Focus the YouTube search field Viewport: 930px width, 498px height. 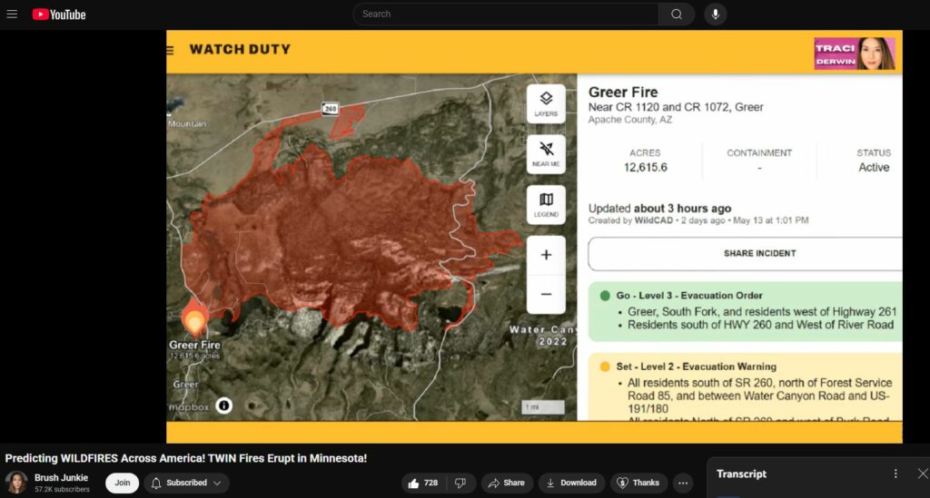505,15
